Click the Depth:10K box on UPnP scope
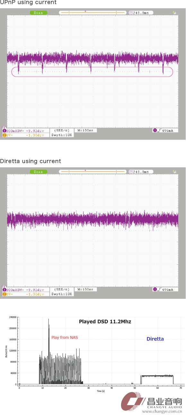The image size is (186, 416). tap(62, 135)
